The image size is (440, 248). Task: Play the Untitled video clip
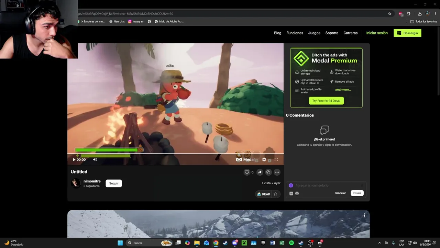tap(74, 159)
